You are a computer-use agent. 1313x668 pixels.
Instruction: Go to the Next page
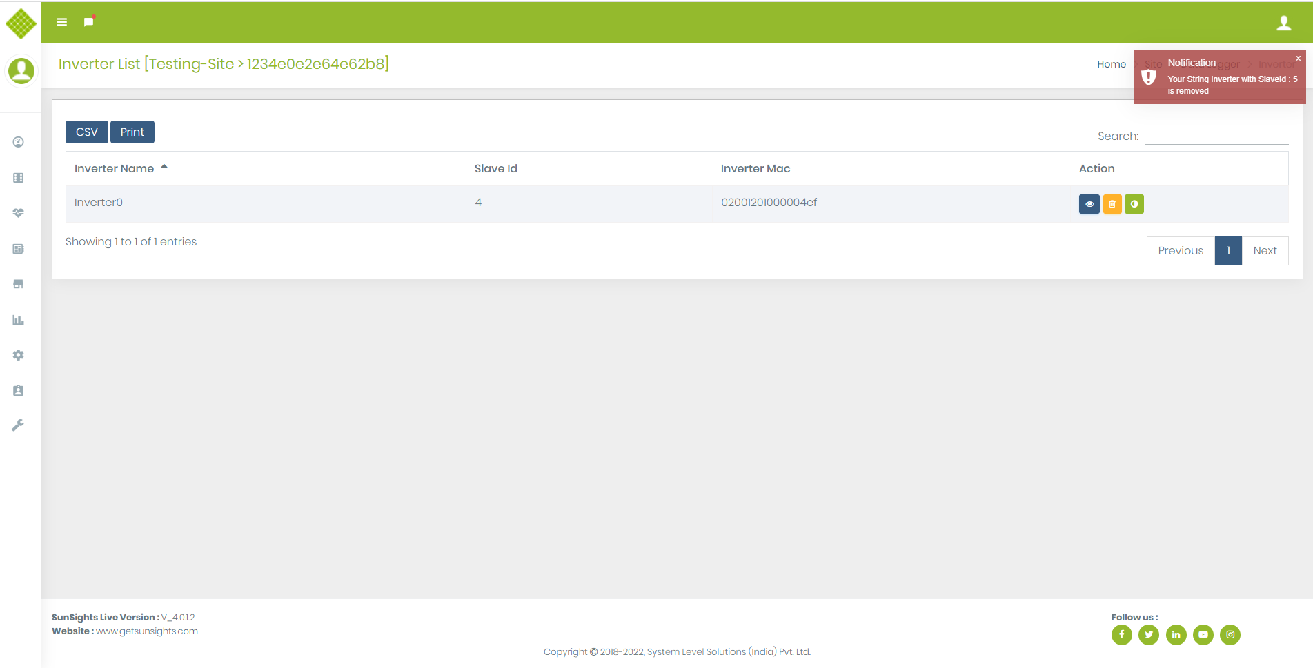[1264, 251]
